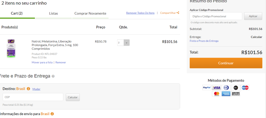This screenshot has height=118, width=266.
Task: Select the Mastercard payment icon
Action: (216, 94)
